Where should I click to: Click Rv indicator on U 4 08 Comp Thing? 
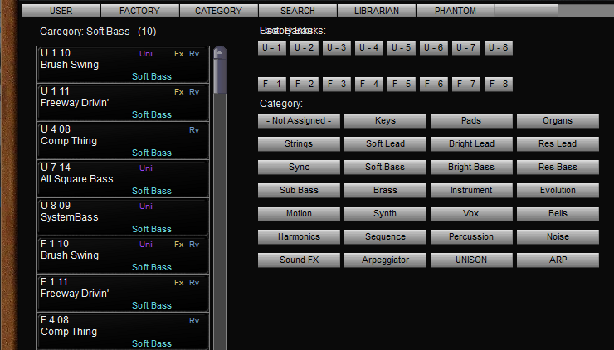pyautogui.click(x=194, y=130)
